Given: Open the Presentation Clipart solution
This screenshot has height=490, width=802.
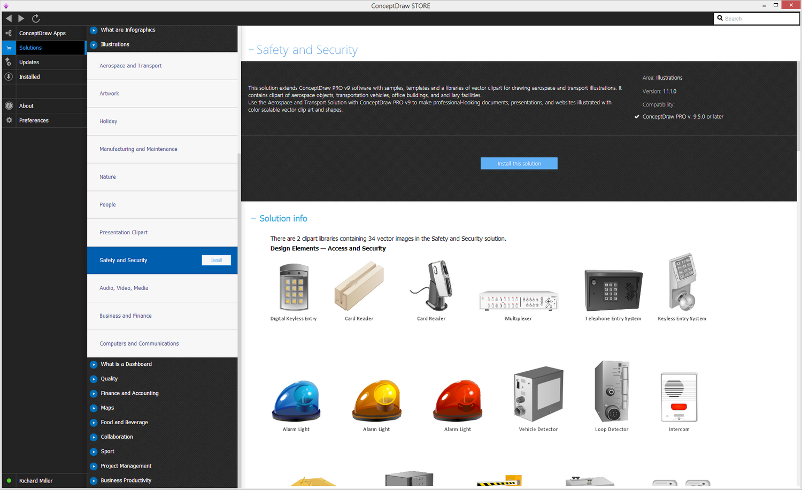Looking at the screenshot, I should pyautogui.click(x=163, y=233).
